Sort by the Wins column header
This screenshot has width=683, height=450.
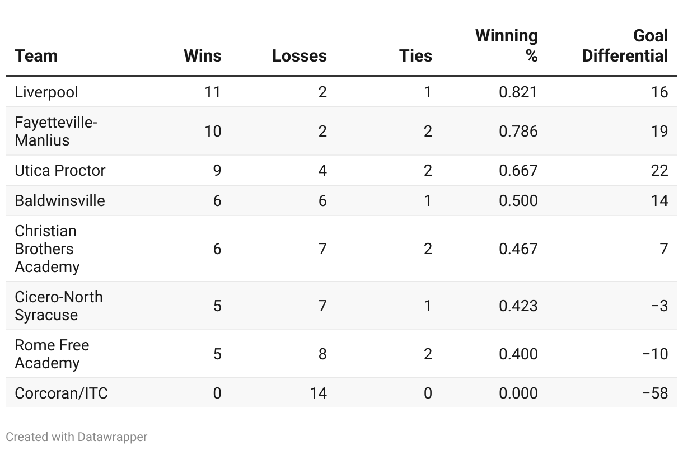(202, 56)
